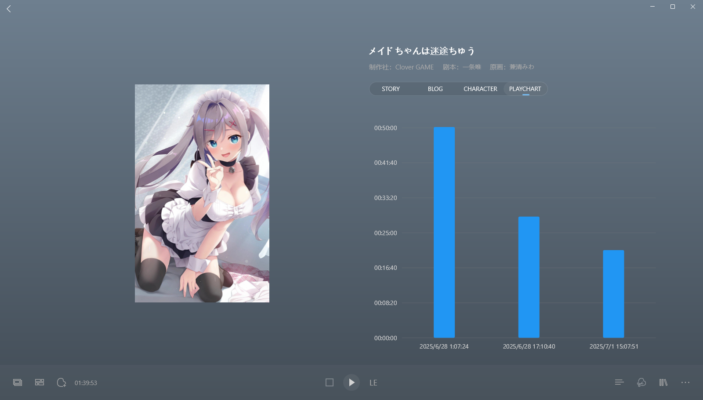Start the game with the play button

(351, 382)
